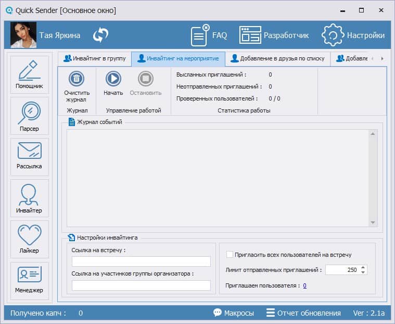
Task: Click the участников группы организатора field
Action: coord(141,285)
